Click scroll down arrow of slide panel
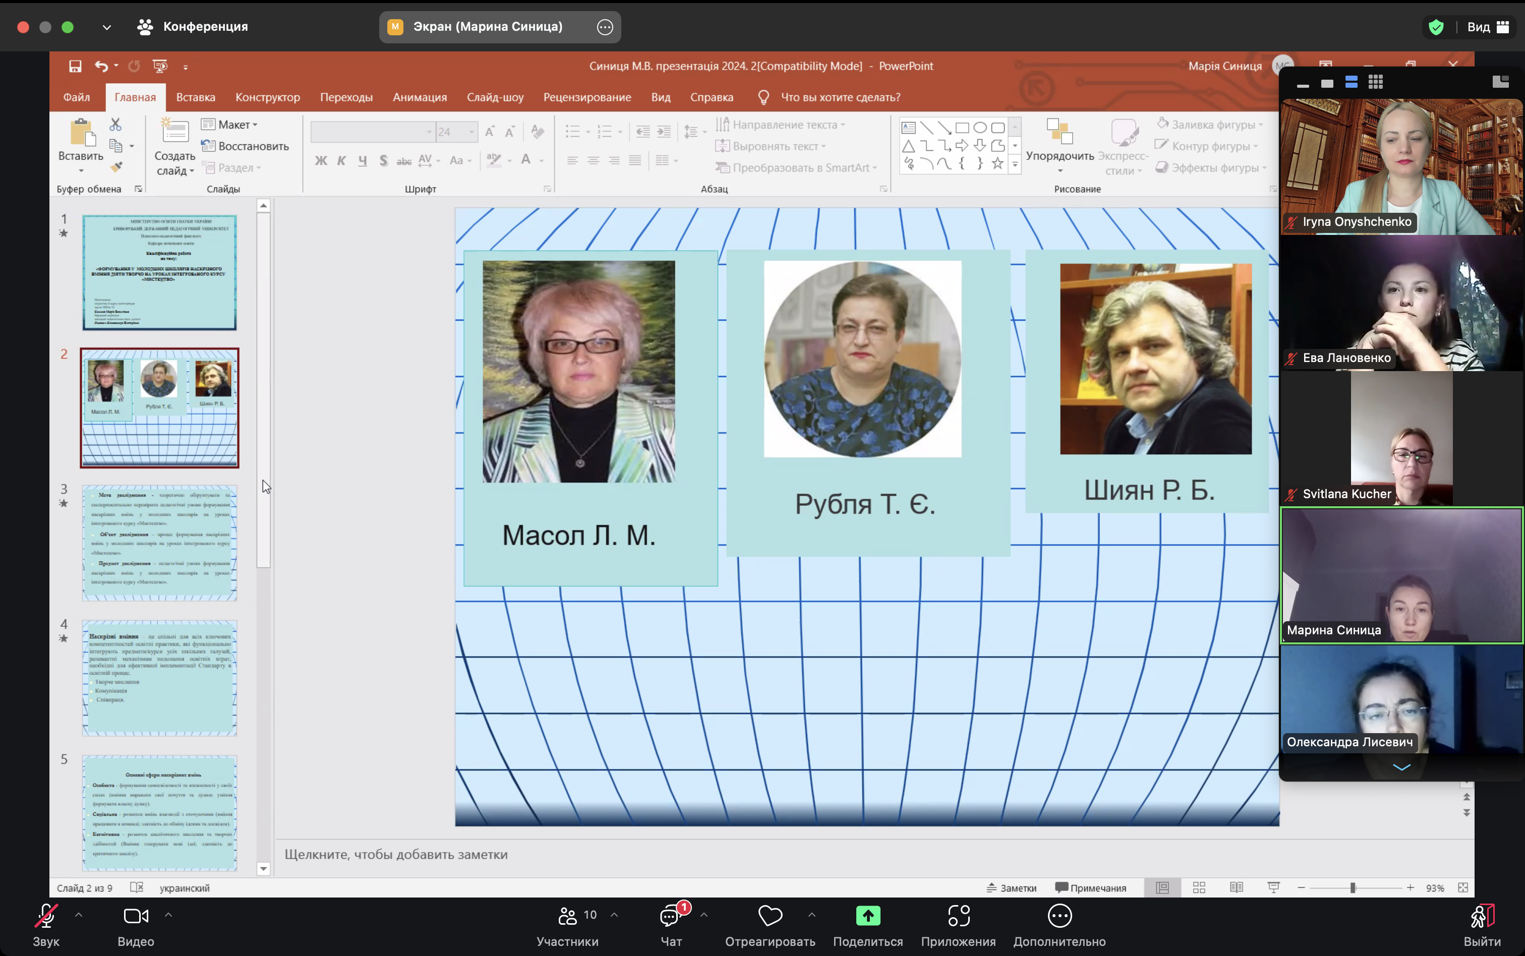This screenshot has height=956, width=1525. 264,869
